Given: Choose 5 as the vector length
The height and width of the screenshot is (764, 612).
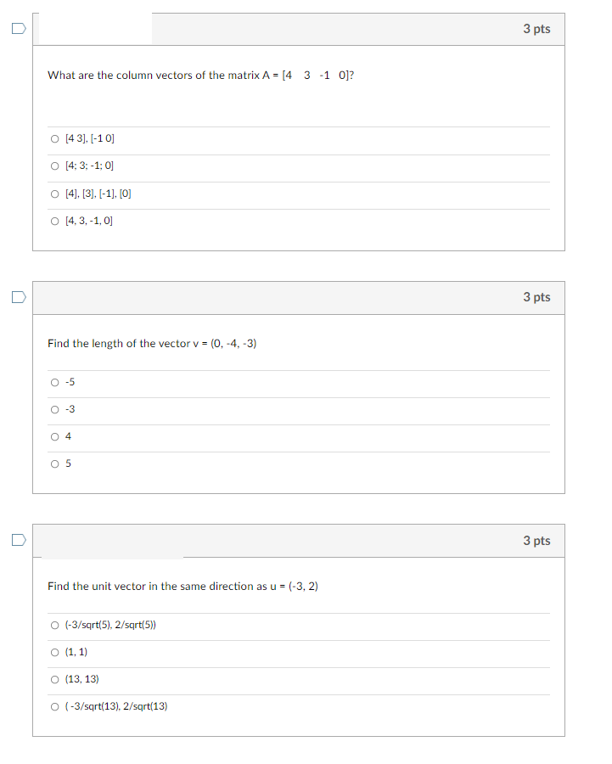Looking at the screenshot, I should click(55, 463).
